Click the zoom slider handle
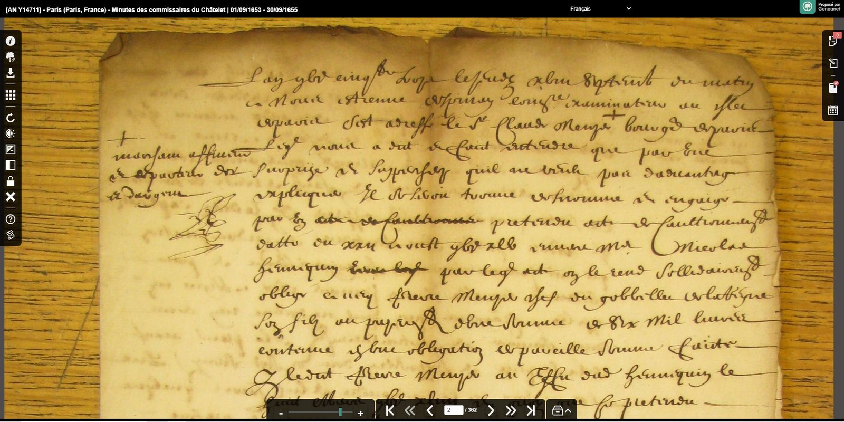This screenshot has height=422, width=844. click(340, 412)
